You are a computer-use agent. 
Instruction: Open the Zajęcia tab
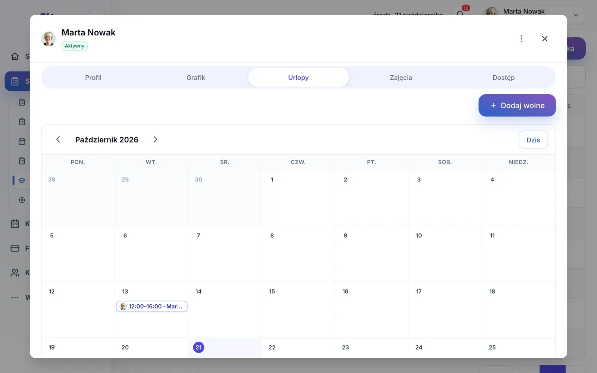coord(401,78)
